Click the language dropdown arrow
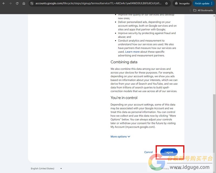Image resolution: width=216 pixels, height=173 pixels. point(61,168)
